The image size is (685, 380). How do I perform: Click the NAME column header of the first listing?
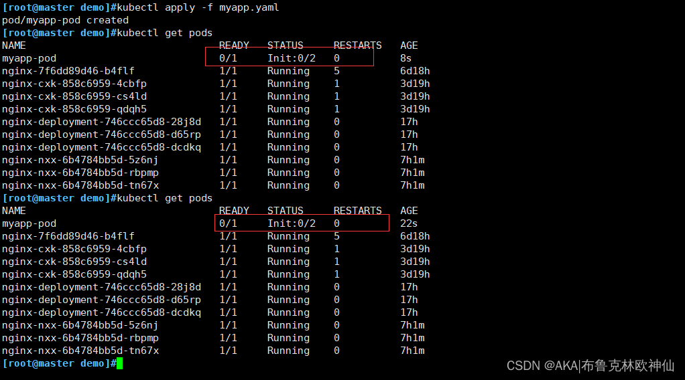14,45
